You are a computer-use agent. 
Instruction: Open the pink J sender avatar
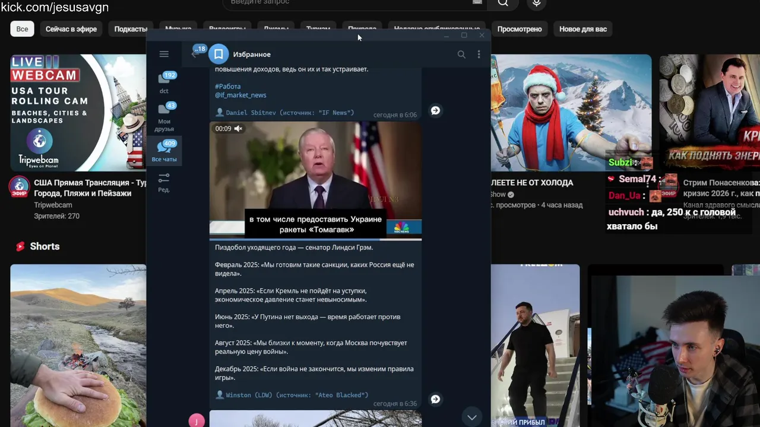(x=197, y=420)
